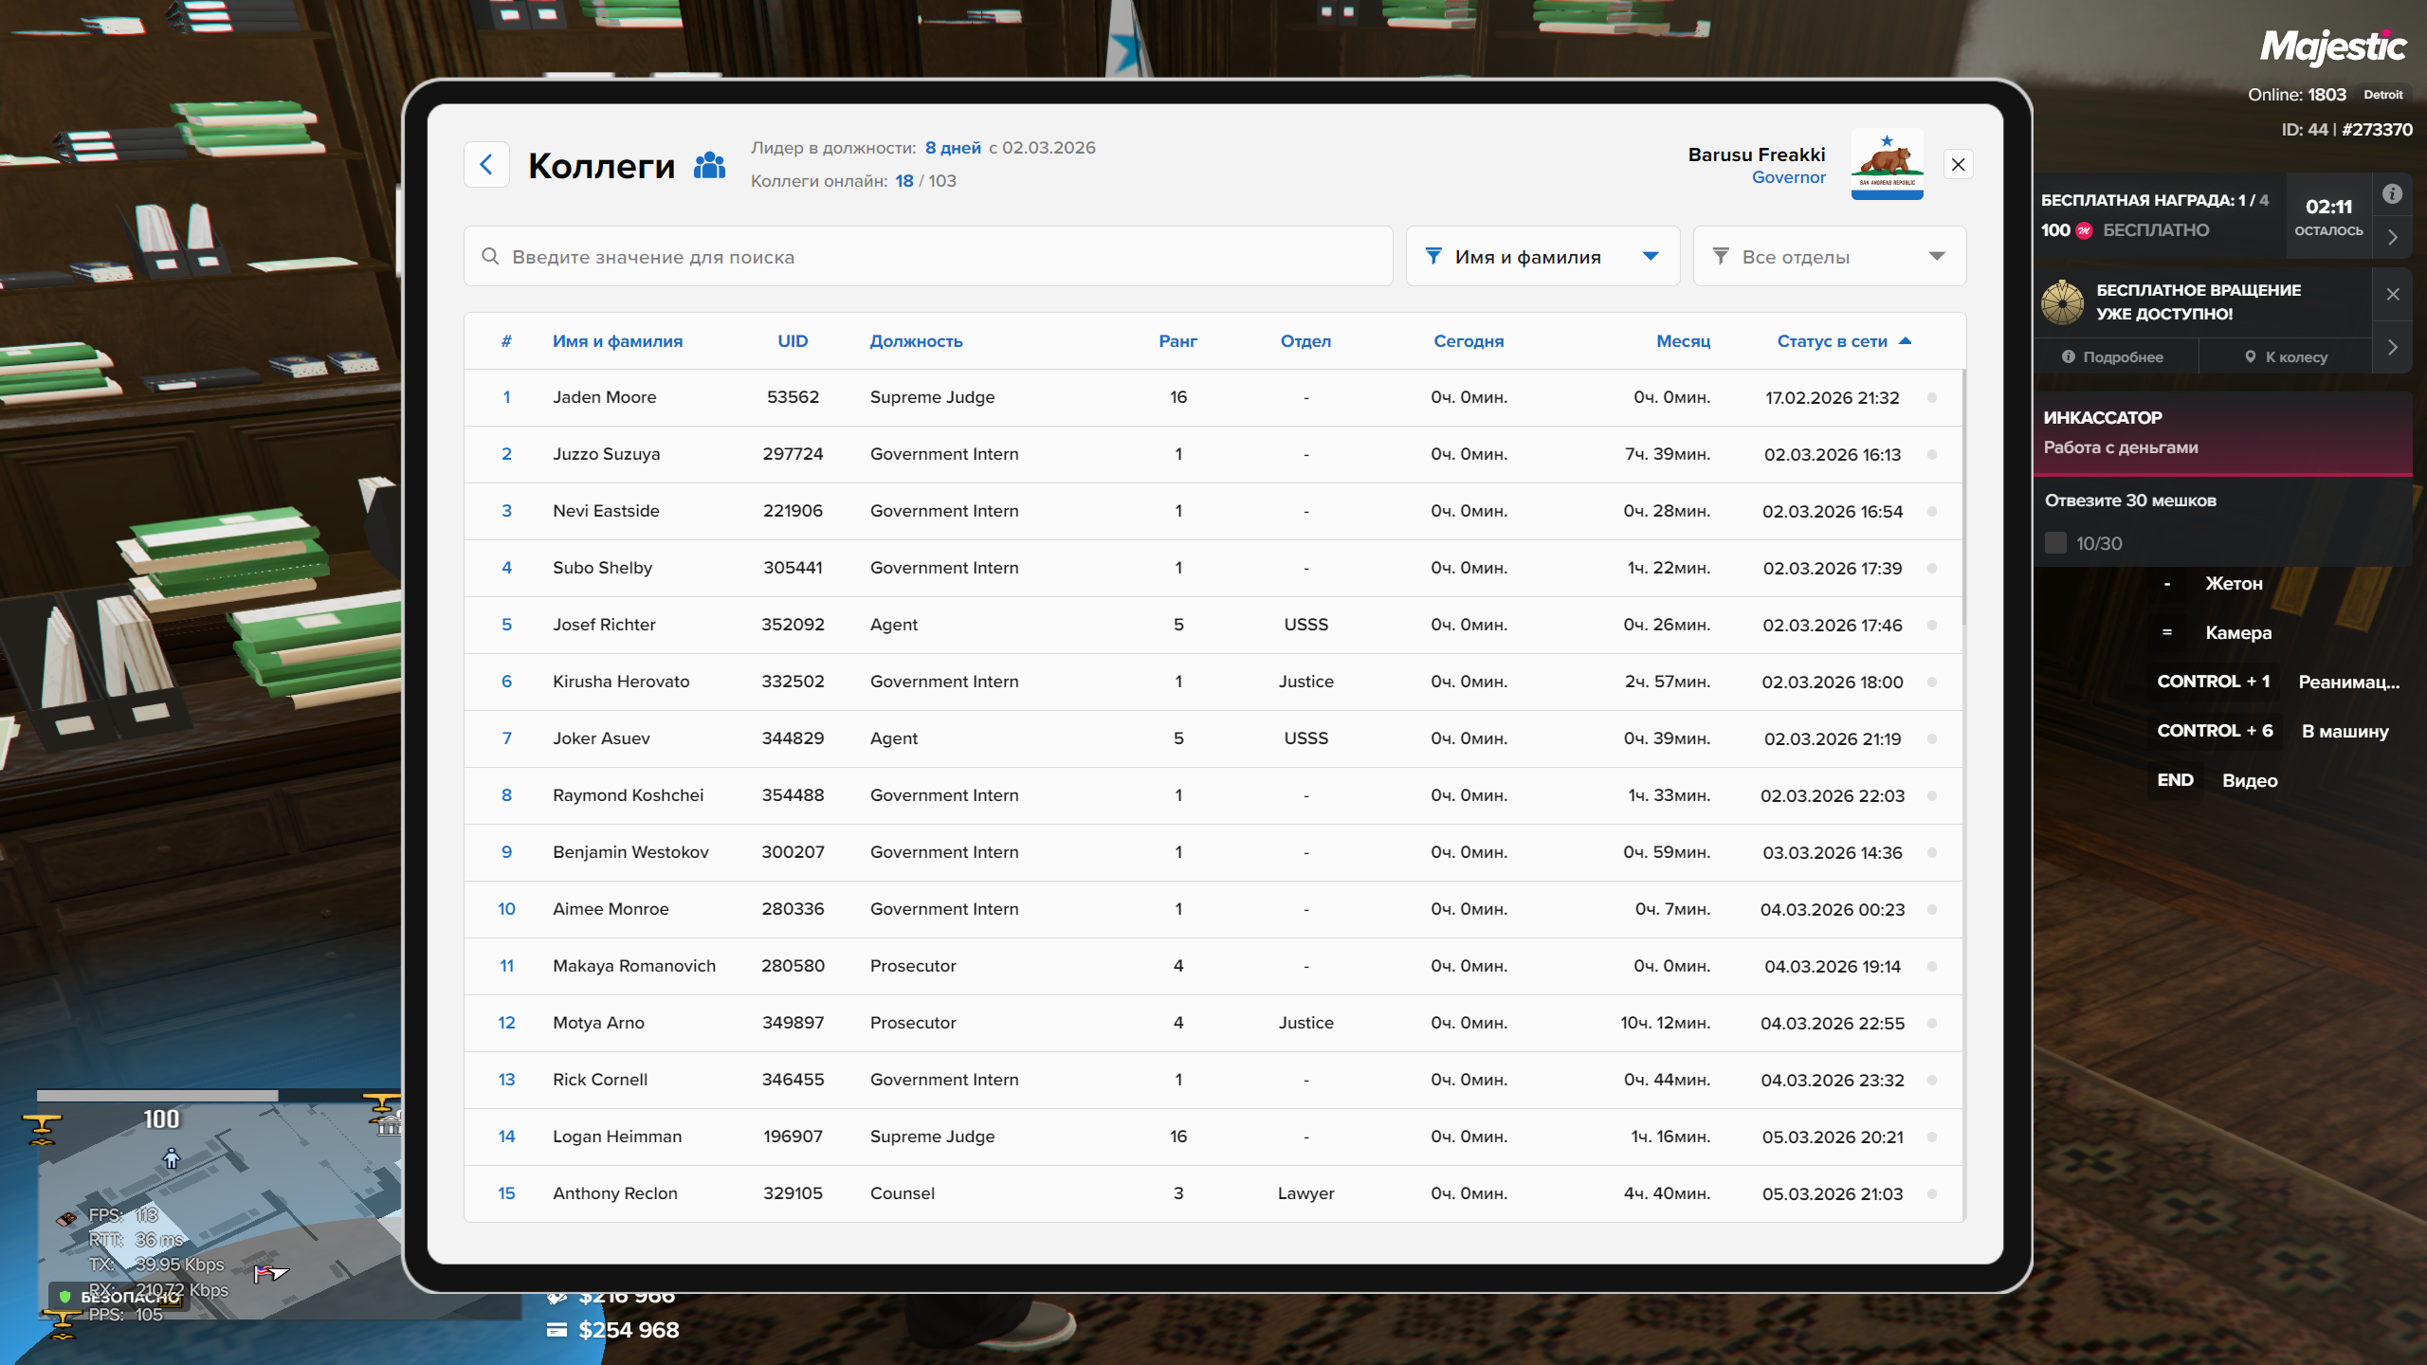
Task: Click the back arrow next to Коллеги
Action: coord(486,165)
